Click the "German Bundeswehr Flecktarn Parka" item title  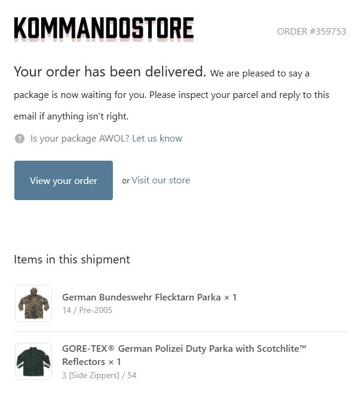pyautogui.click(x=142, y=297)
